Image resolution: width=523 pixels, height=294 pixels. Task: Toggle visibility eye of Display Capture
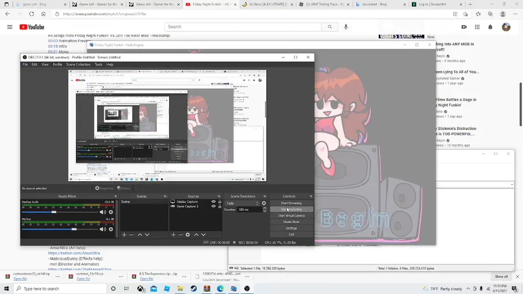click(x=213, y=202)
